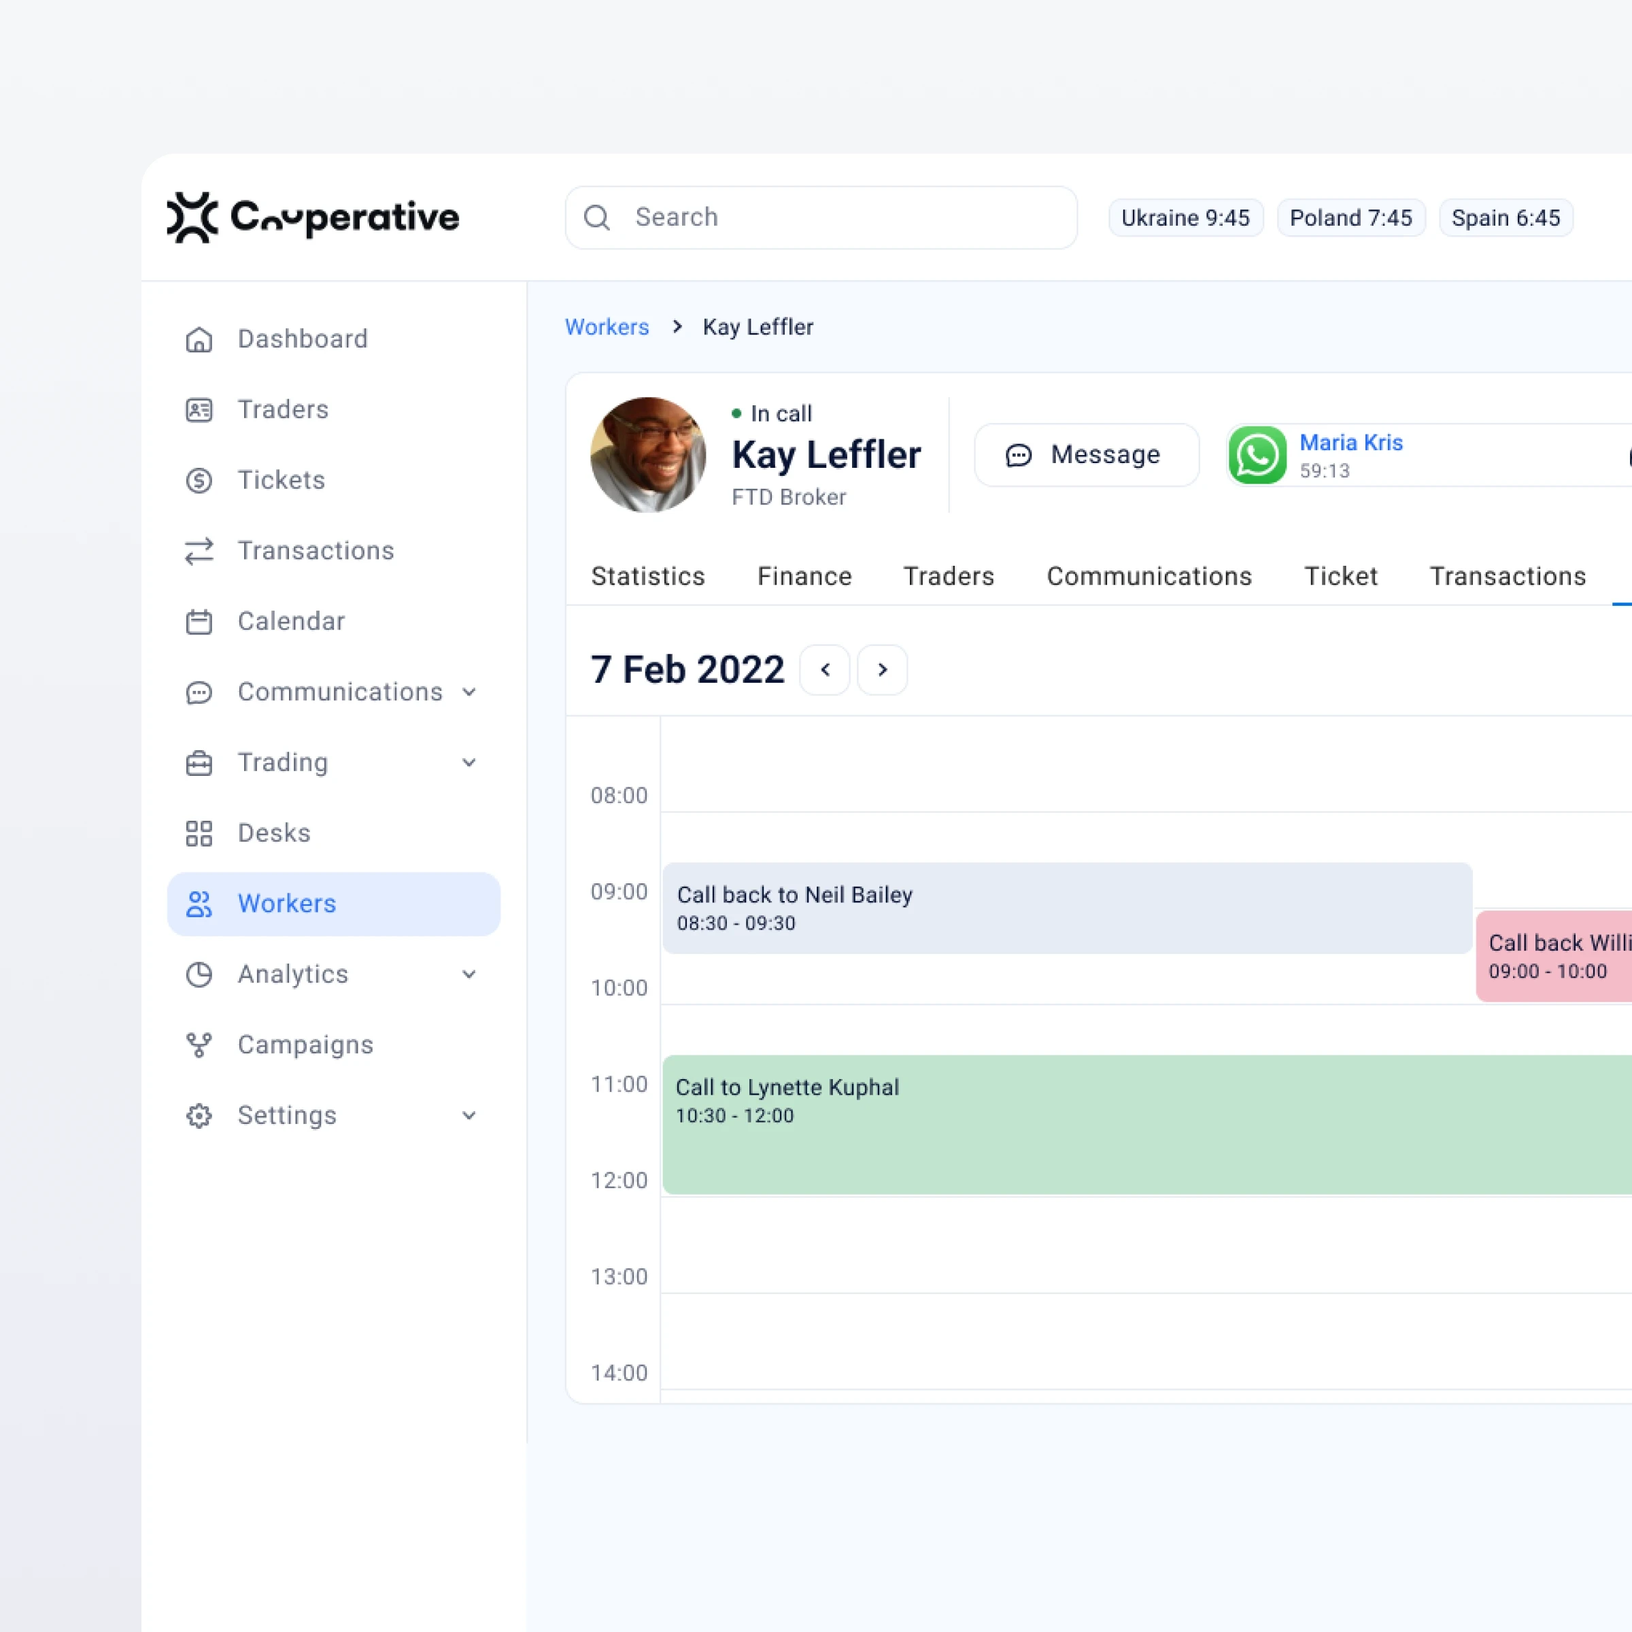This screenshot has height=1632, width=1632.
Task: Click the Tickets dollar icon
Action: [199, 481]
